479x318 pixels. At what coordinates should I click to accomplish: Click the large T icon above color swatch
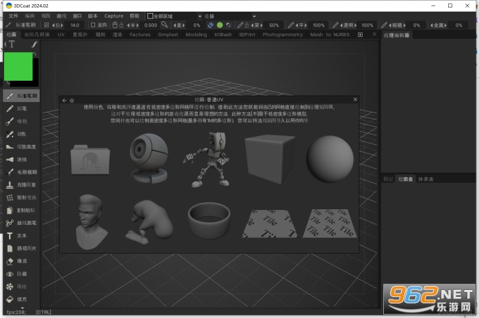[x=12, y=44]
